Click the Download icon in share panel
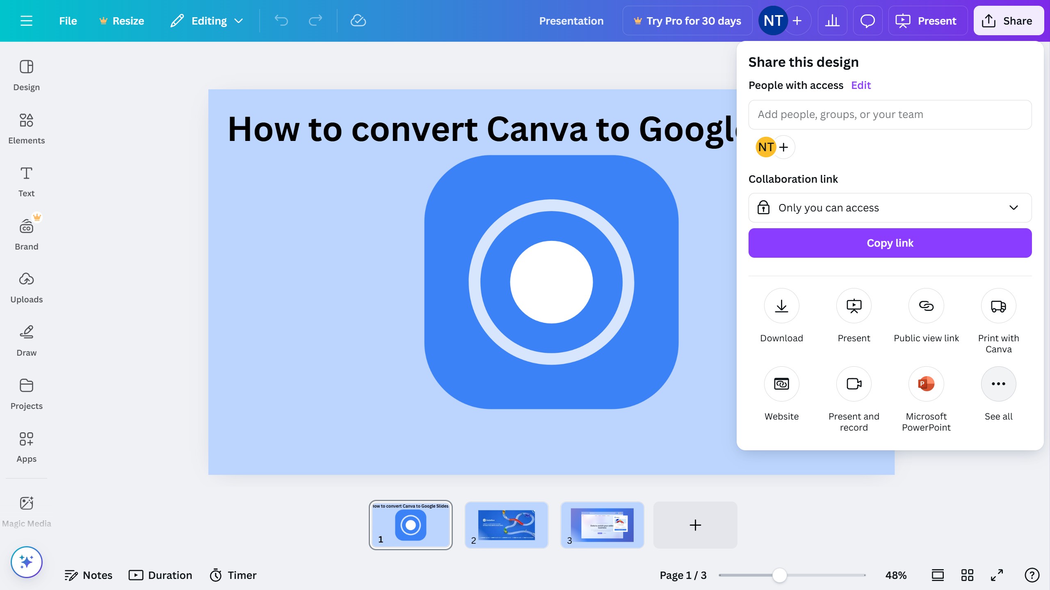Viewport: 1050px width, 590px height. (x=781, y=306)
